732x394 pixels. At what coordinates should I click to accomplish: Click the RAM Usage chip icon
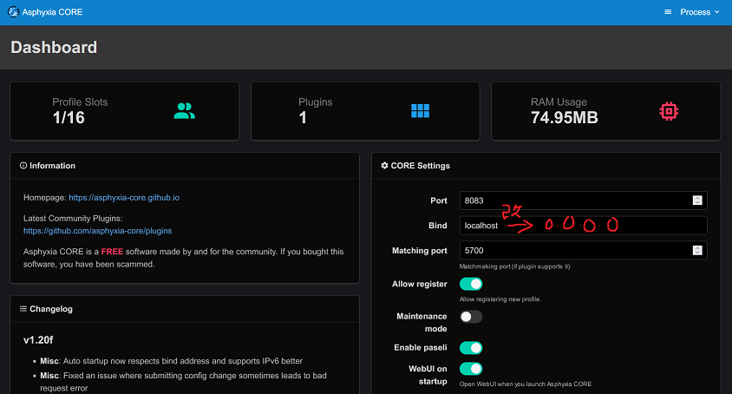(x=668, y=111)
